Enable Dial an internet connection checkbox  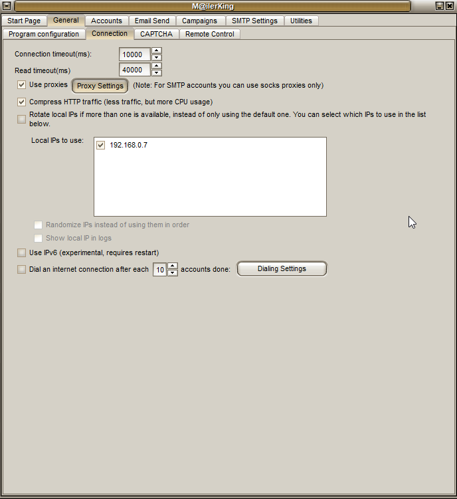(21, 269)
